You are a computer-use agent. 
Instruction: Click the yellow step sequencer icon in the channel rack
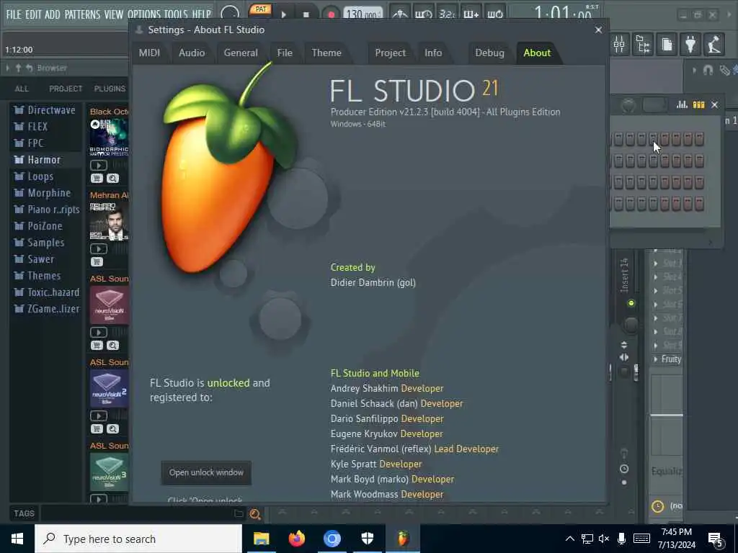point(698,104)
